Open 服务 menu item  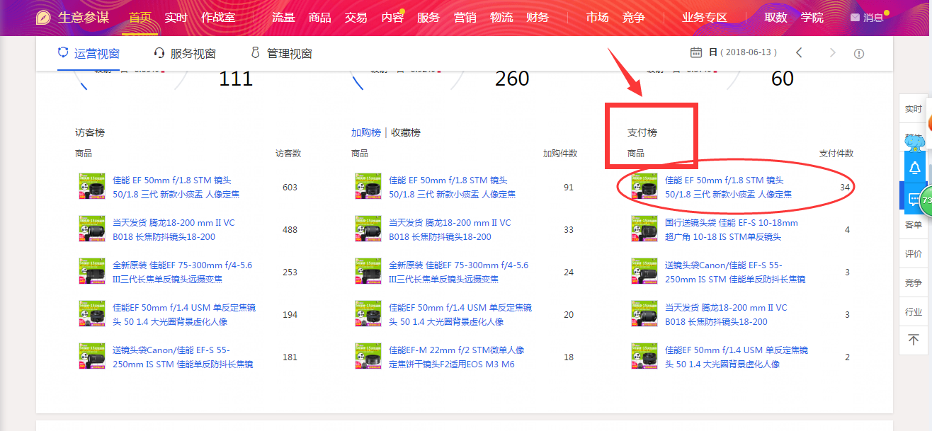pyautogui.click(x=428, y=18)
